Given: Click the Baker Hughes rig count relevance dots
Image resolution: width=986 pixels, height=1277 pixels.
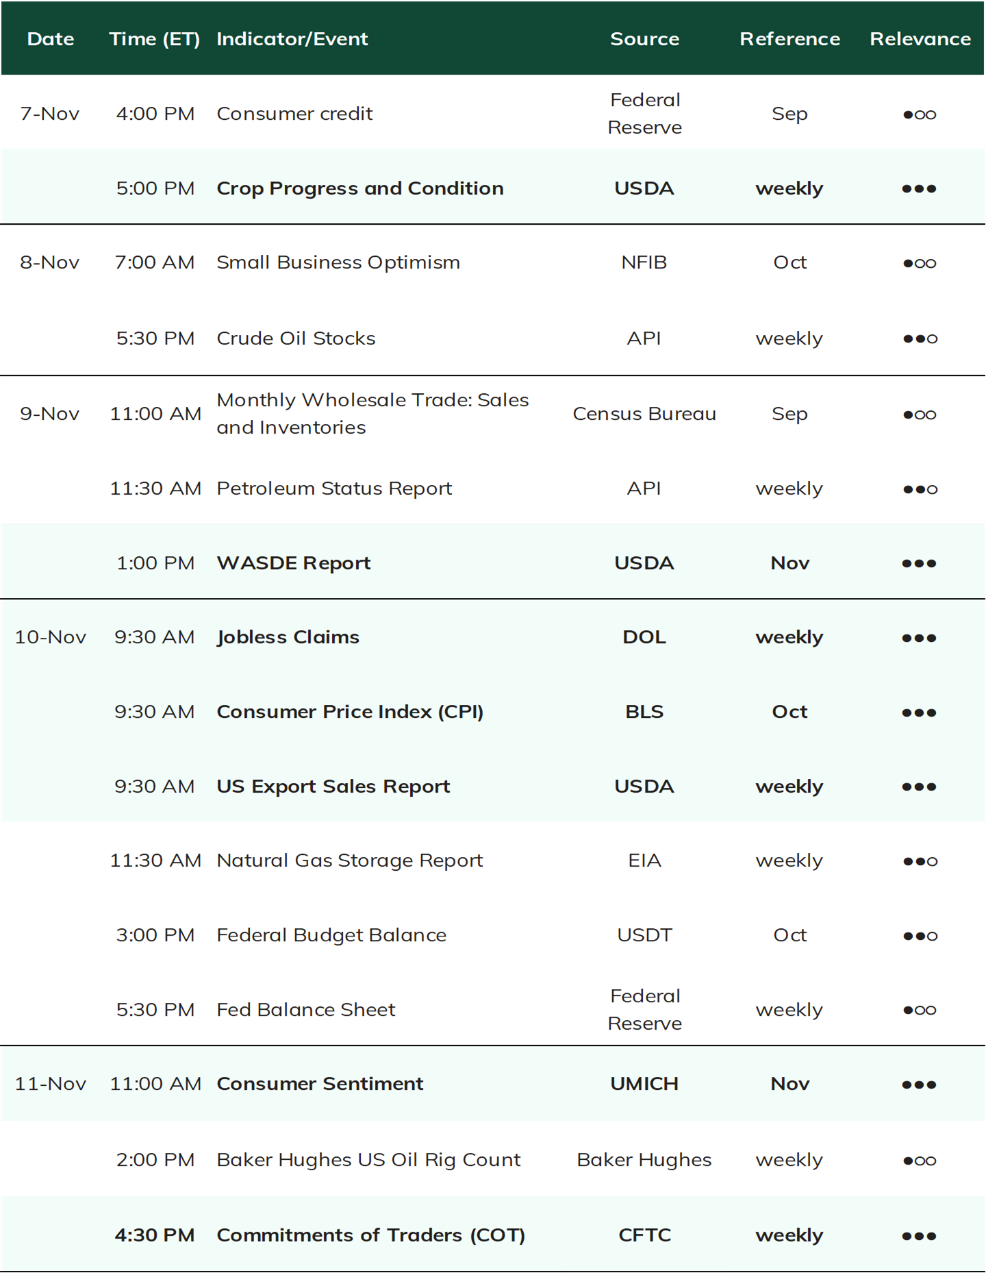Looking at the screenshot, I should point(919,1161).
